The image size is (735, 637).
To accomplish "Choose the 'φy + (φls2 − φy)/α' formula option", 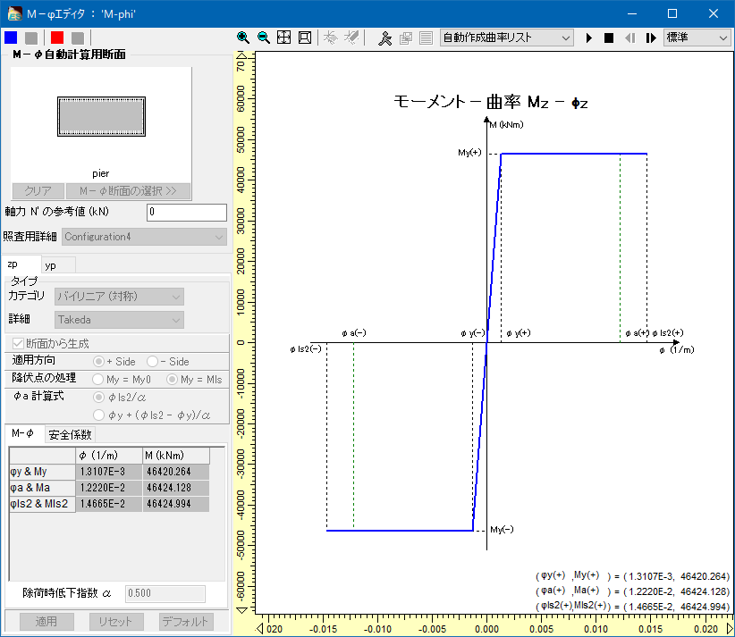I will (x=101, y=415).
